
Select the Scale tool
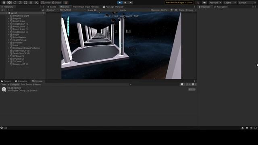(20, 3)
